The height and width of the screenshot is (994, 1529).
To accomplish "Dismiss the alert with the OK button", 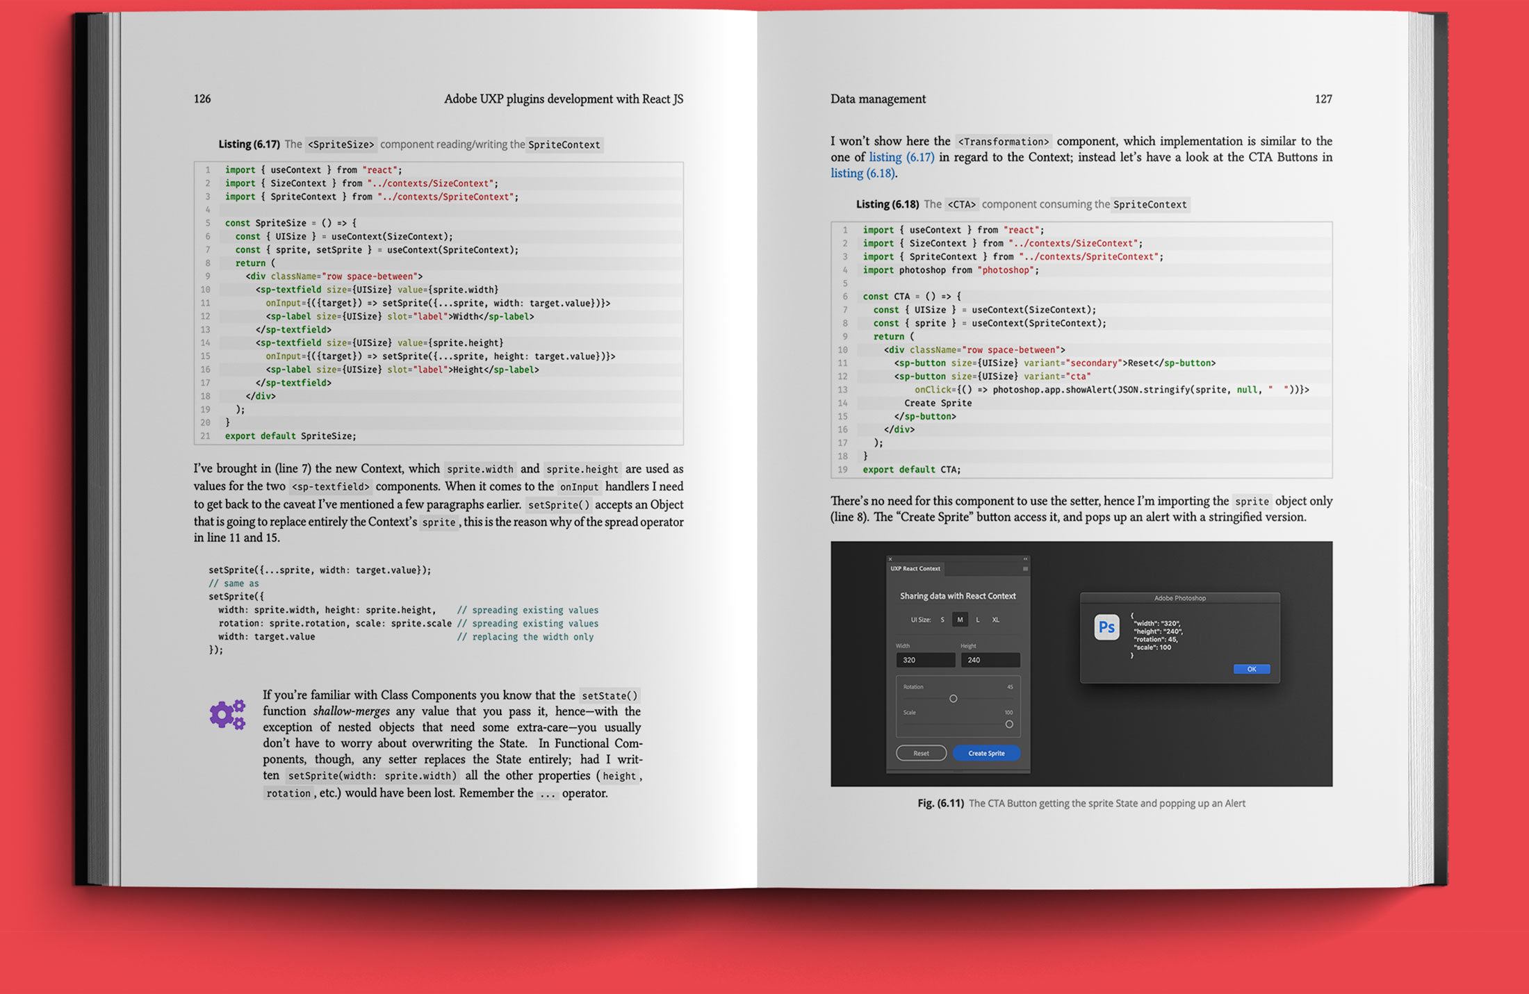I will (1251, 669).
